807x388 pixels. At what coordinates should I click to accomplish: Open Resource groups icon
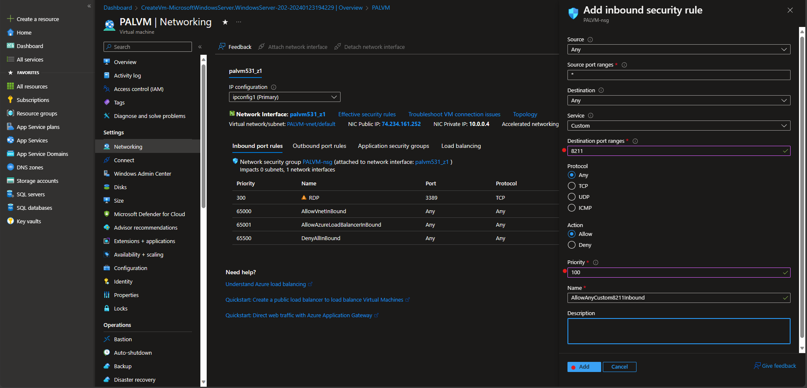tap(11, 113)
